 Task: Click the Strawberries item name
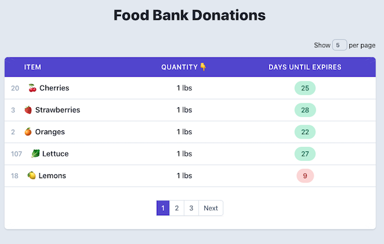pos(58,110)
